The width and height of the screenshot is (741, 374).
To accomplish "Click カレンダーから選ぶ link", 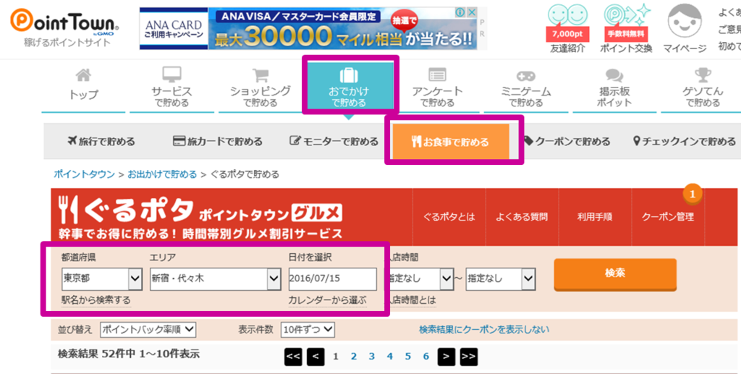I will (x=328, y=300).
